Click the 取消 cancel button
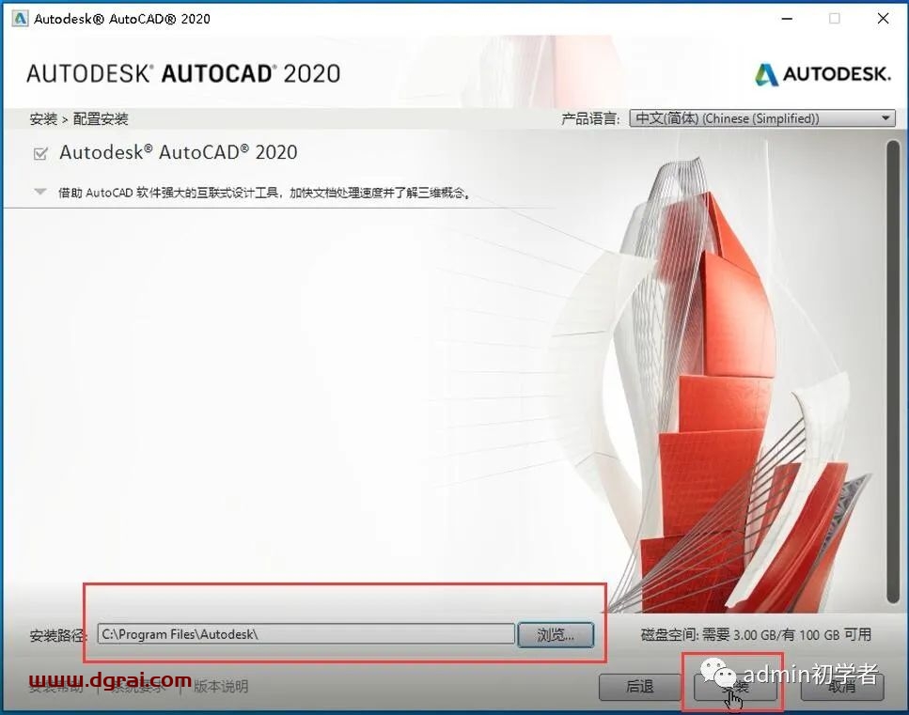909x715 pixels. (x=841, y=687)
